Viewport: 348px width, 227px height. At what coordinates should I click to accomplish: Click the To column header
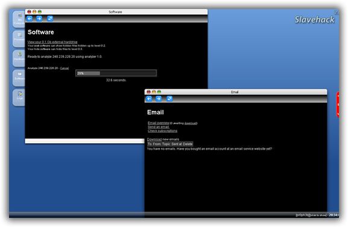tap(150, 144)
